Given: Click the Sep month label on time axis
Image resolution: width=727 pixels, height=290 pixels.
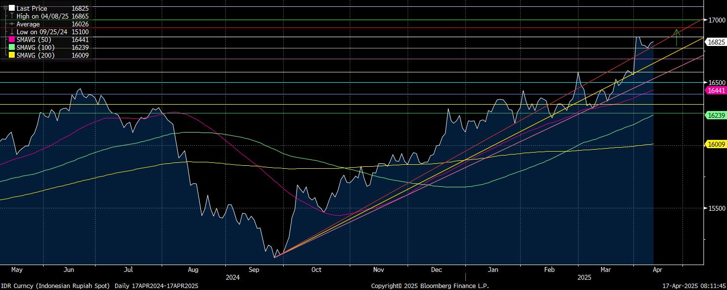Looking at the screenshot, I should click(x=254, y=269).
